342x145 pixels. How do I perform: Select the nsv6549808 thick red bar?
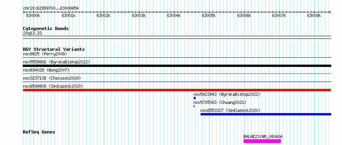point(177,90)
